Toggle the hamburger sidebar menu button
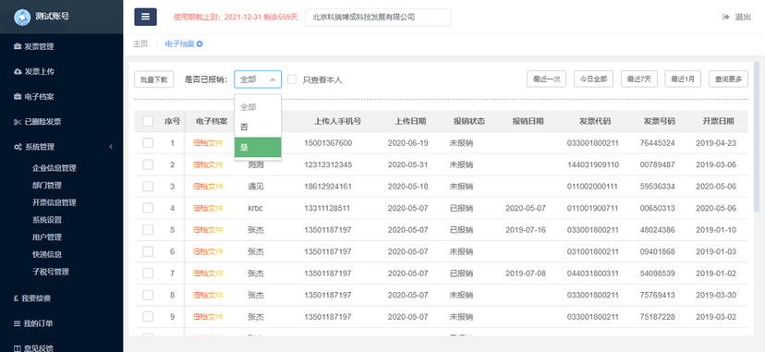The width and height of the screenshot is (765, 352). [x=145, y=17]
